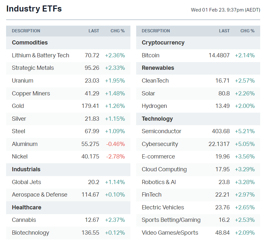This screenshot has height=242, width=265.
Task: Click Aerospace & Defense entry
Action: coord(39,195)
